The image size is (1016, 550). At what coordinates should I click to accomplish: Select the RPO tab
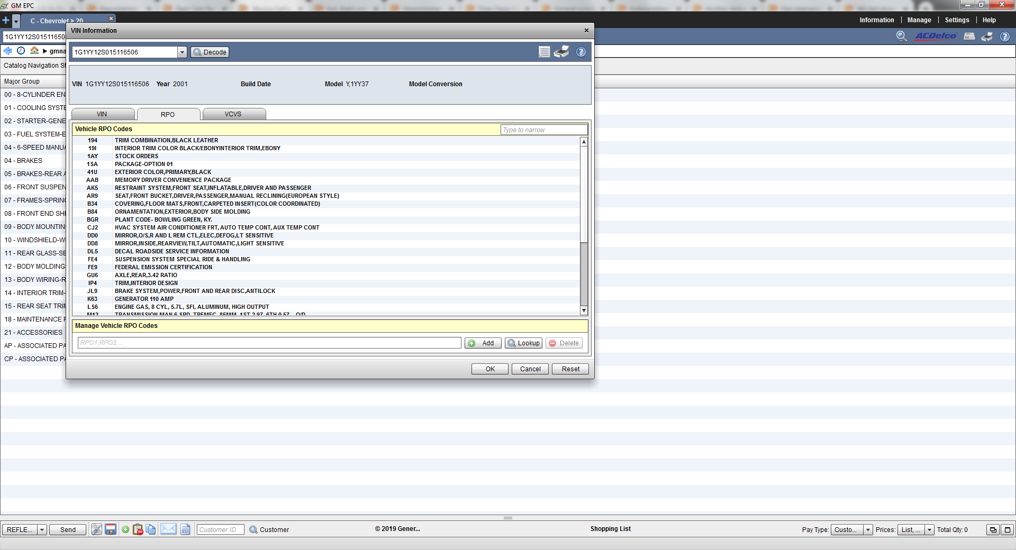click(x=168, y=114)
